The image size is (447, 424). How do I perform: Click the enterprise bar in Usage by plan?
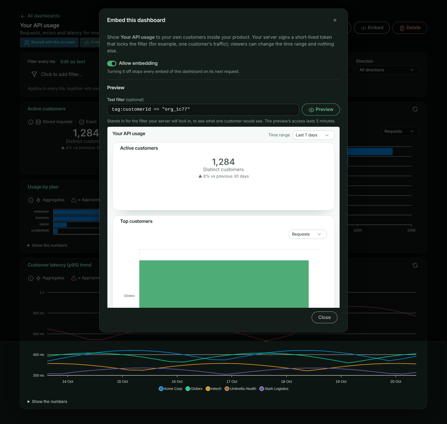(x=76, y=212)
